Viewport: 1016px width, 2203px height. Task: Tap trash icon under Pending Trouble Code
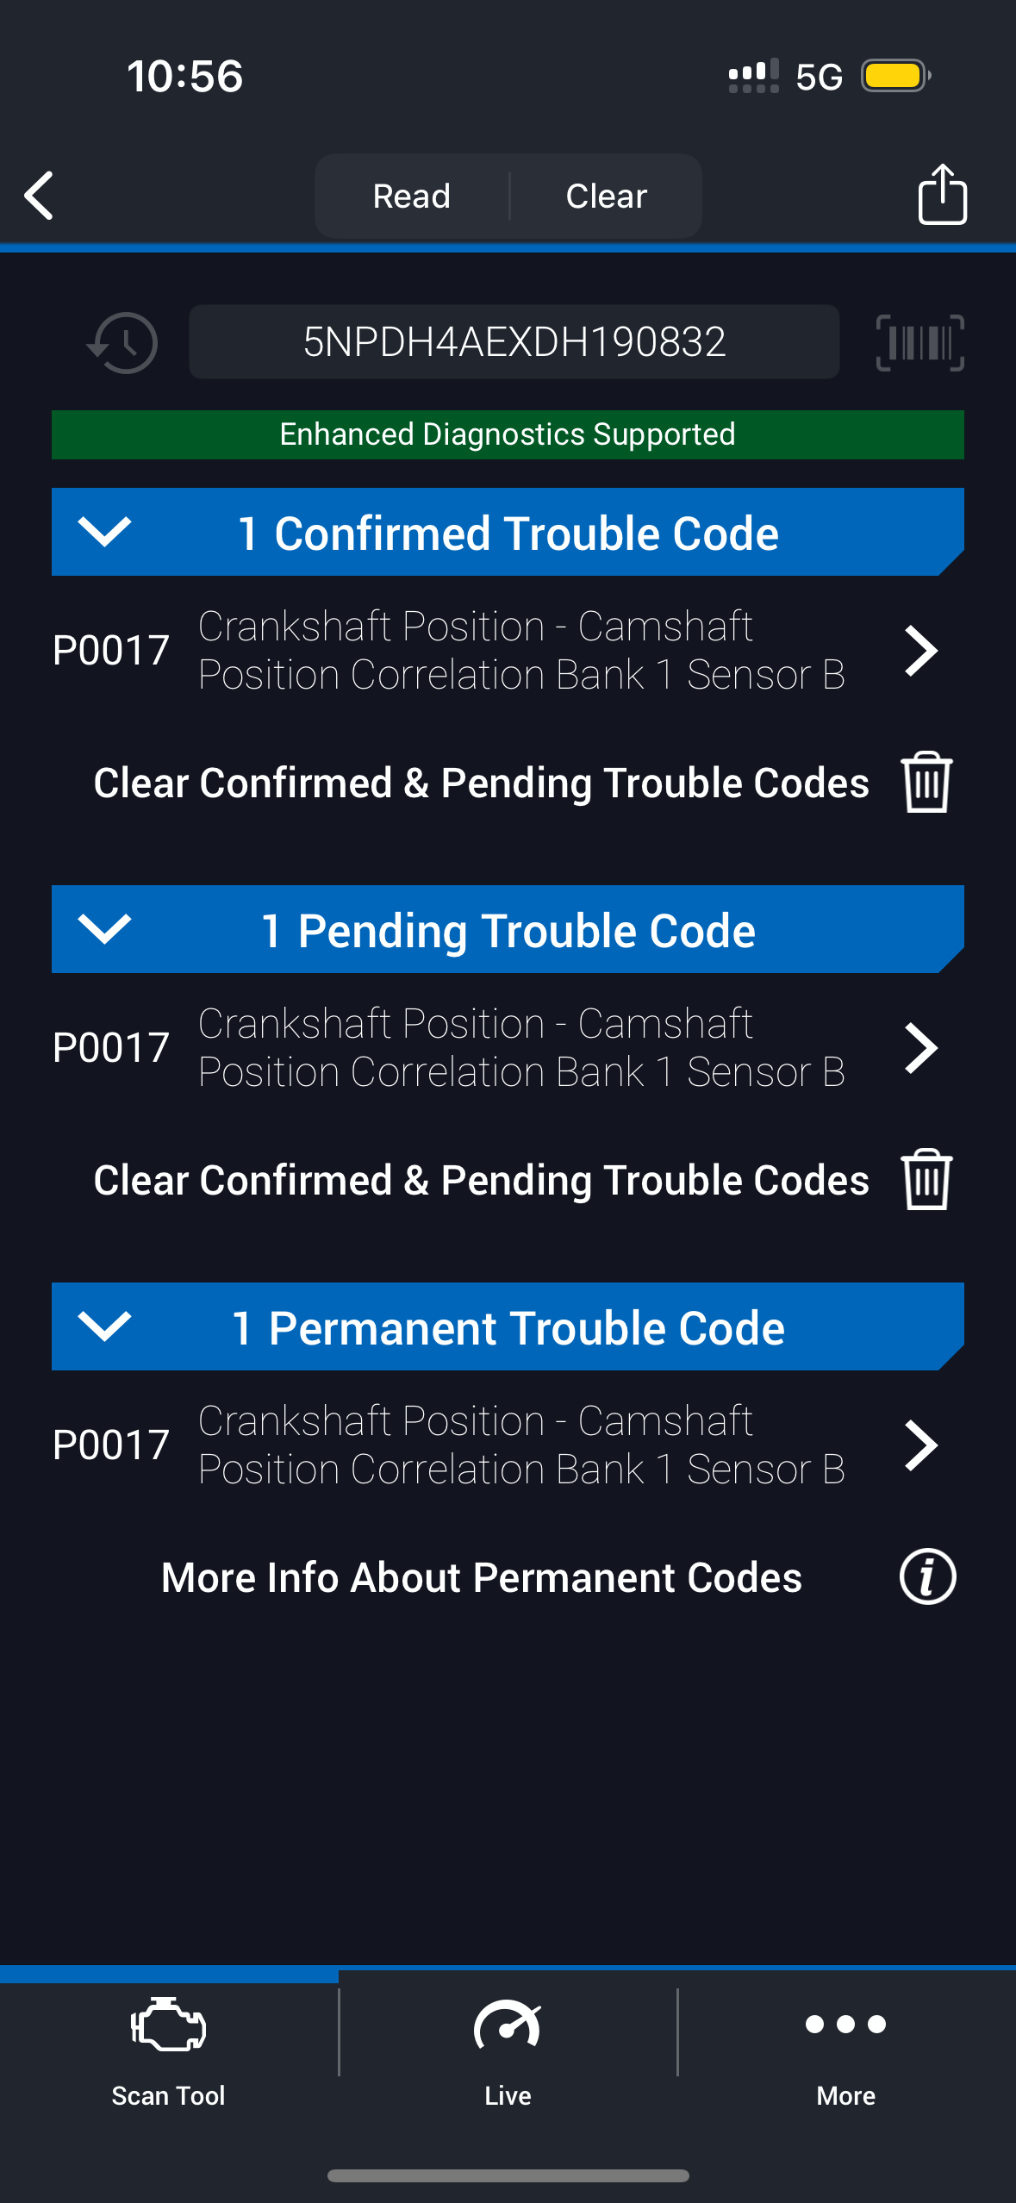coord(926,1179)
